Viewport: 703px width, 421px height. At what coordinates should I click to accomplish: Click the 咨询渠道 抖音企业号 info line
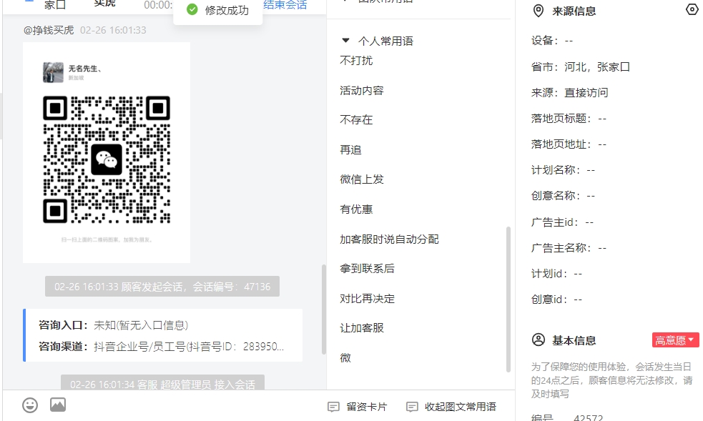161,346
